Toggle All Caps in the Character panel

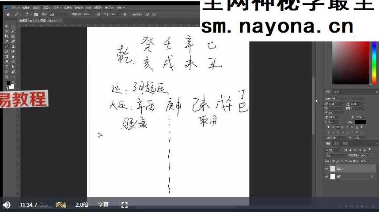pyautogui.click(x=338, y=127)
